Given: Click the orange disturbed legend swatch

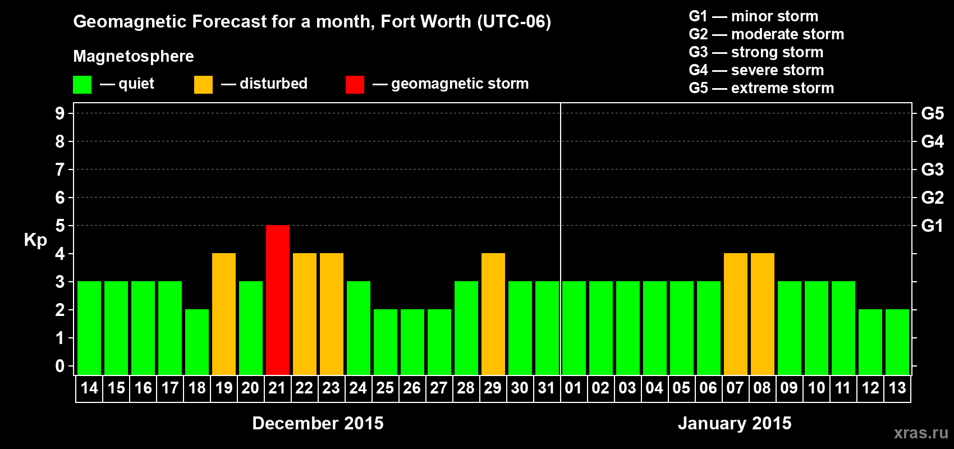Looking at the screenshot, I should 203,85.
